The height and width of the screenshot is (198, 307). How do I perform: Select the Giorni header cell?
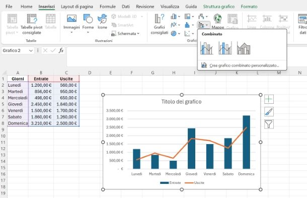(x=18, y=79)
